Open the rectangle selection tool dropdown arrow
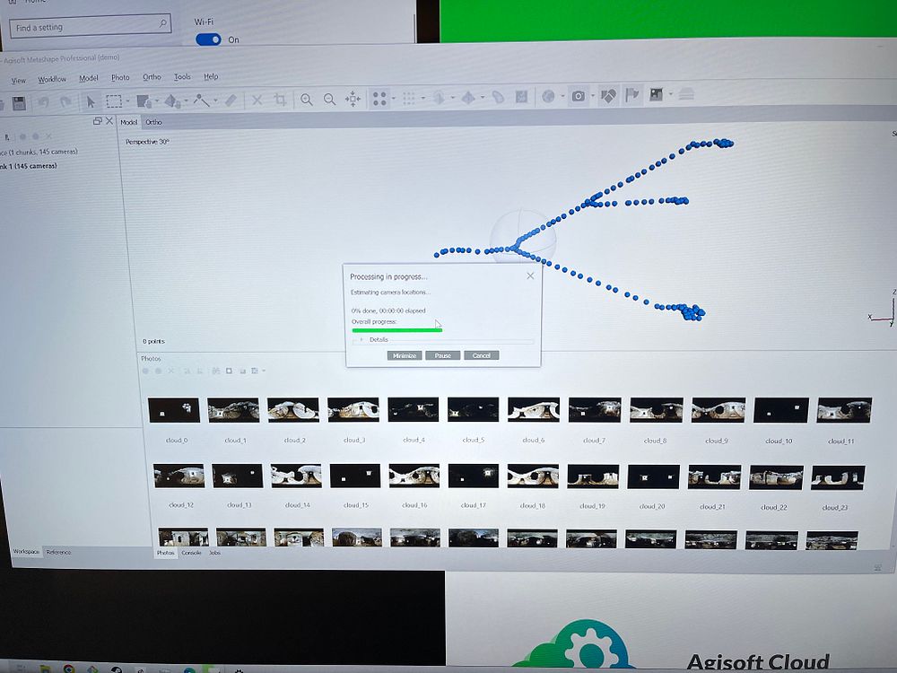 (127, 101)
